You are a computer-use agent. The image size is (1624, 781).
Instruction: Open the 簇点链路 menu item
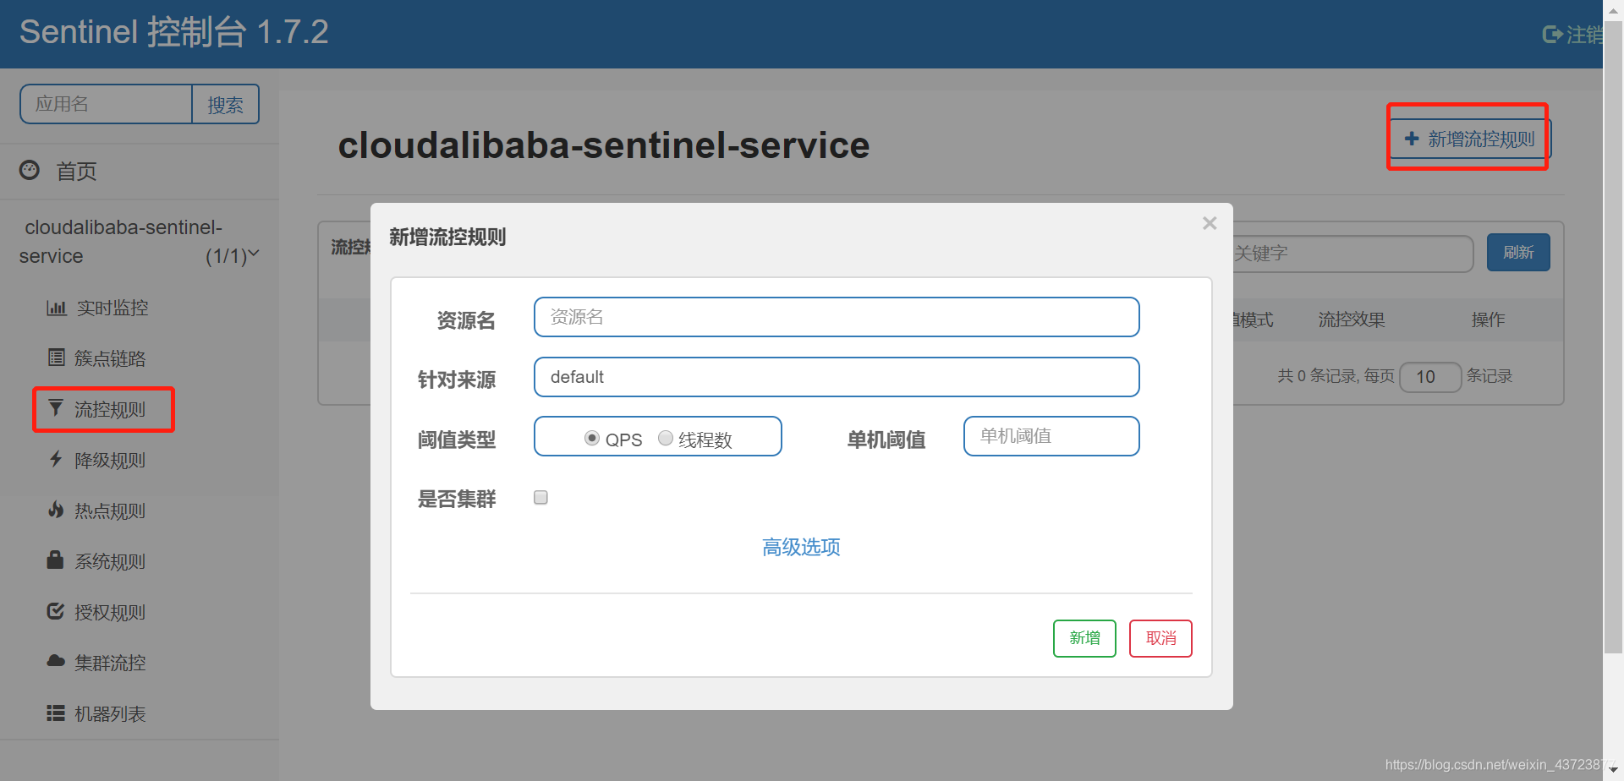(x=110, y=358)
